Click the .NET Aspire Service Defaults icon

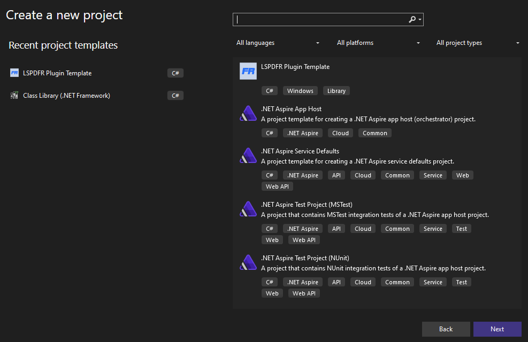coord(248,156)
